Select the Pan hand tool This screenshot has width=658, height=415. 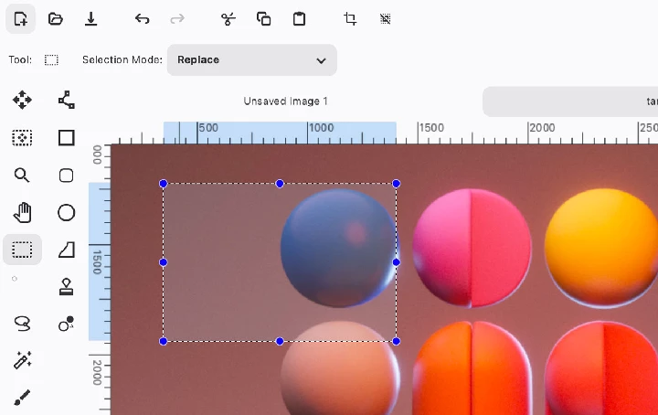coord(22,212)
